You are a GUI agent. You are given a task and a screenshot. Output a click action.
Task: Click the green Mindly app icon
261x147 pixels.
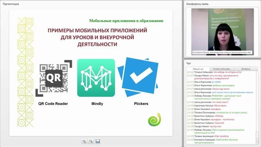(96, 78)
